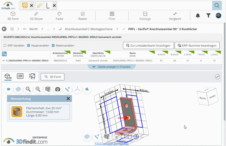Remove the shape search chip

tap(31, 6)
